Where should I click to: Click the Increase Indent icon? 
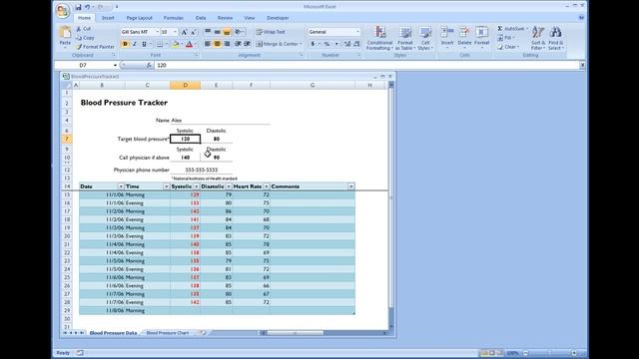coord(247,44)
